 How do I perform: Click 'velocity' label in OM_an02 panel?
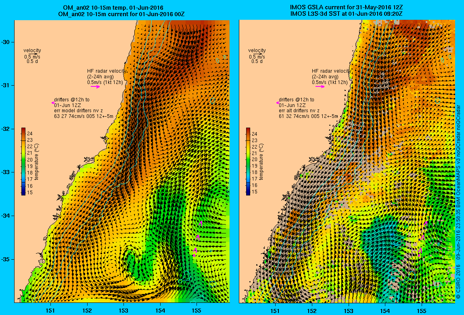(x=32, y=50)
